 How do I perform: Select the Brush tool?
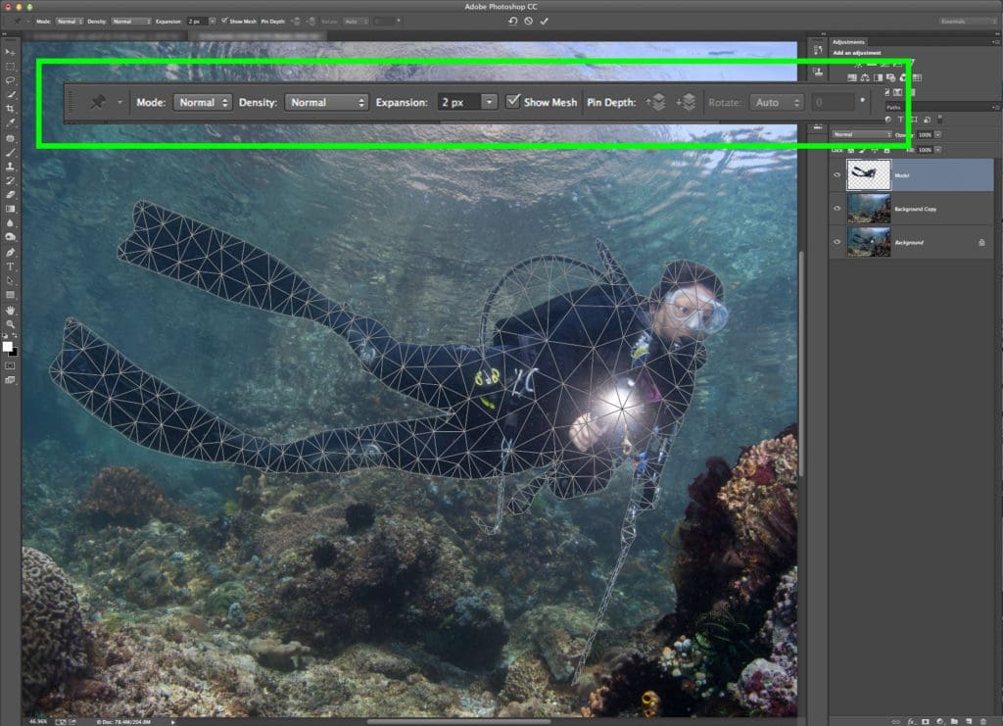10,152
